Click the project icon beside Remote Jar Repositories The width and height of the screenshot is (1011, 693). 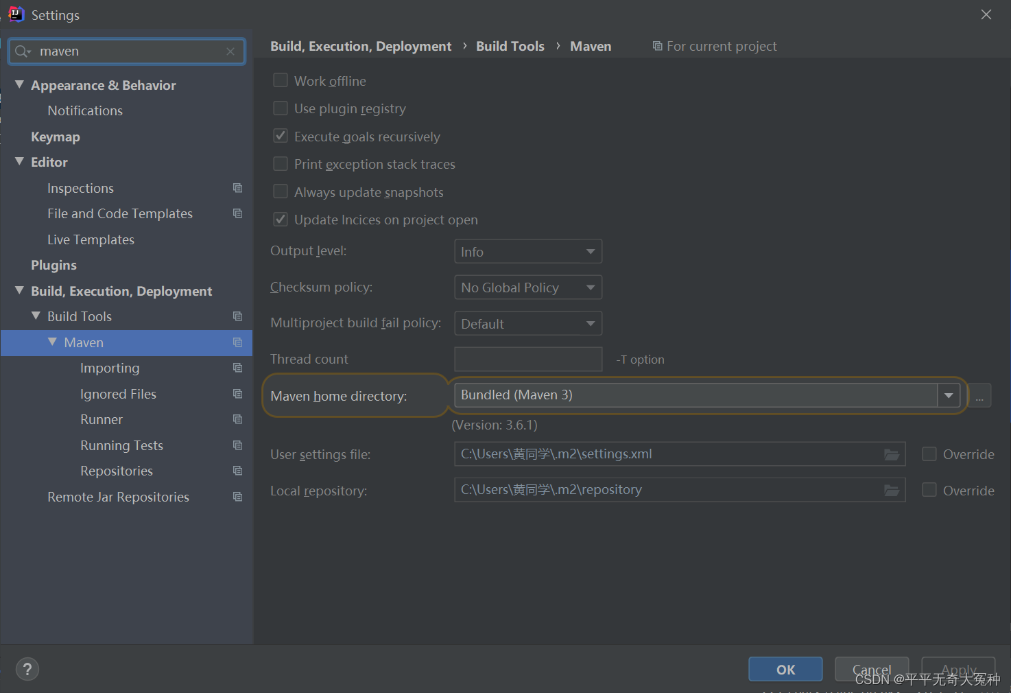(x=237, y=497)
